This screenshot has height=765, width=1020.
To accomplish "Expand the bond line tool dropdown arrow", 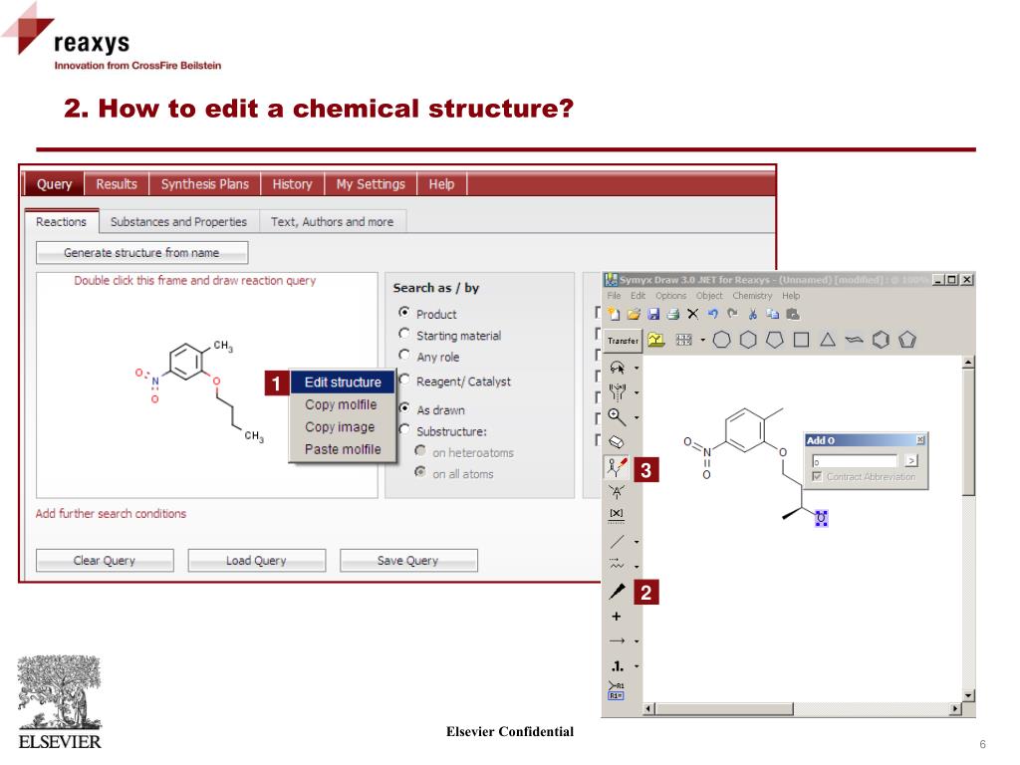I will (637, 542).
